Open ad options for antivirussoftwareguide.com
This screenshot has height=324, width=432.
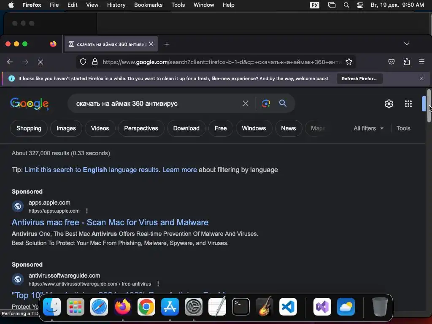pos(158,284)
